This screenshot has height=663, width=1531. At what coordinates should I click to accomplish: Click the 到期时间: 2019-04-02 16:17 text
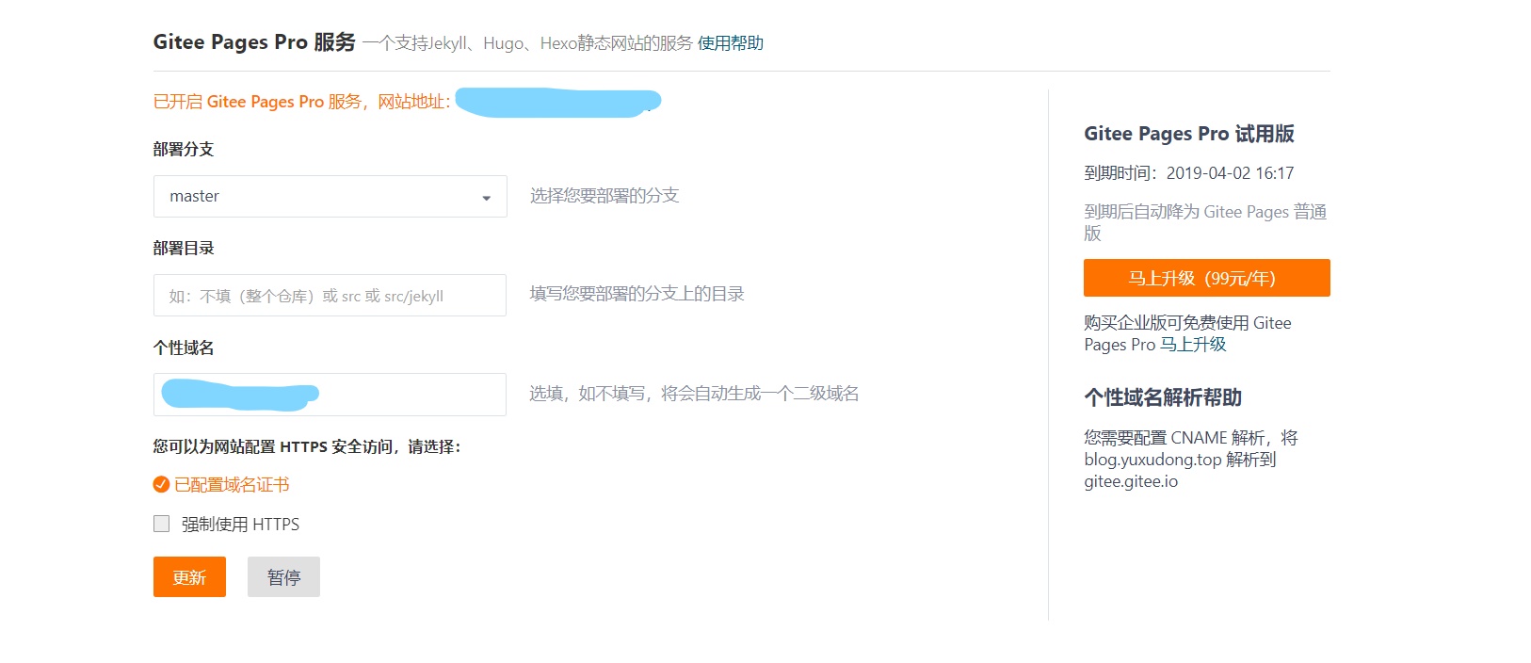1189,173
